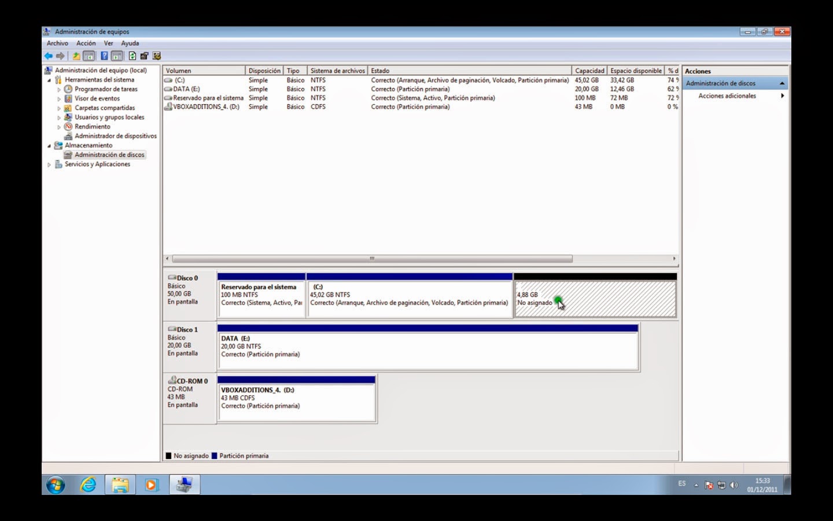Open the Acción menu
Screen dimensions: 833x521
pos(86,43)
